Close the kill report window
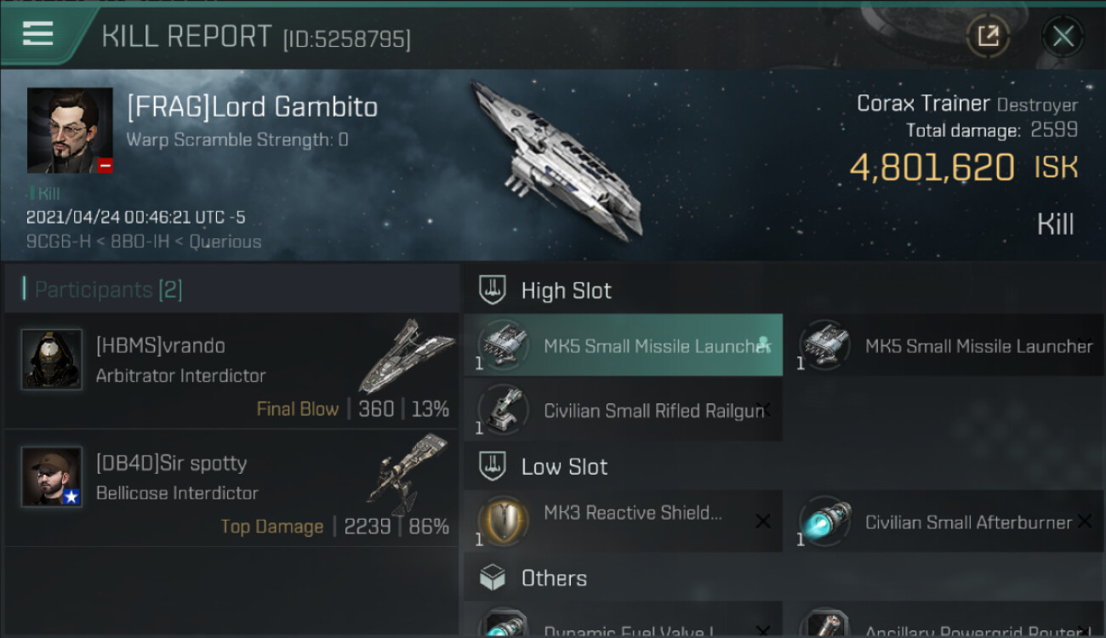1106x638 pixels. click(x=1063, y=37)
